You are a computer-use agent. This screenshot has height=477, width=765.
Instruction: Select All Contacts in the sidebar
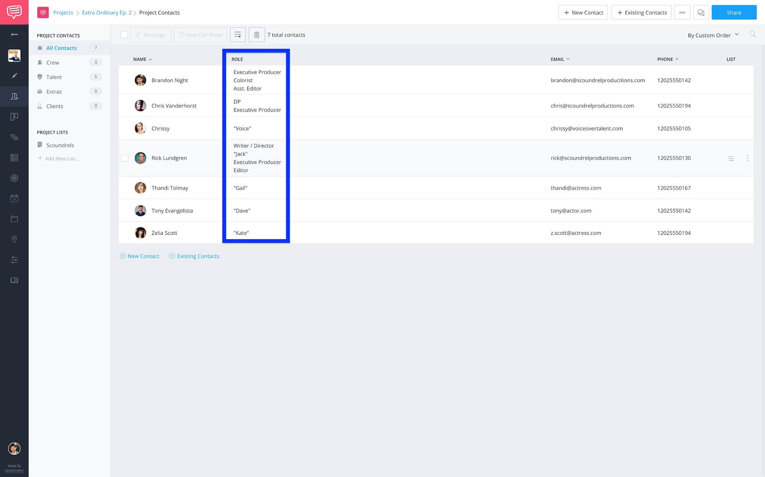tap(69, 48)
